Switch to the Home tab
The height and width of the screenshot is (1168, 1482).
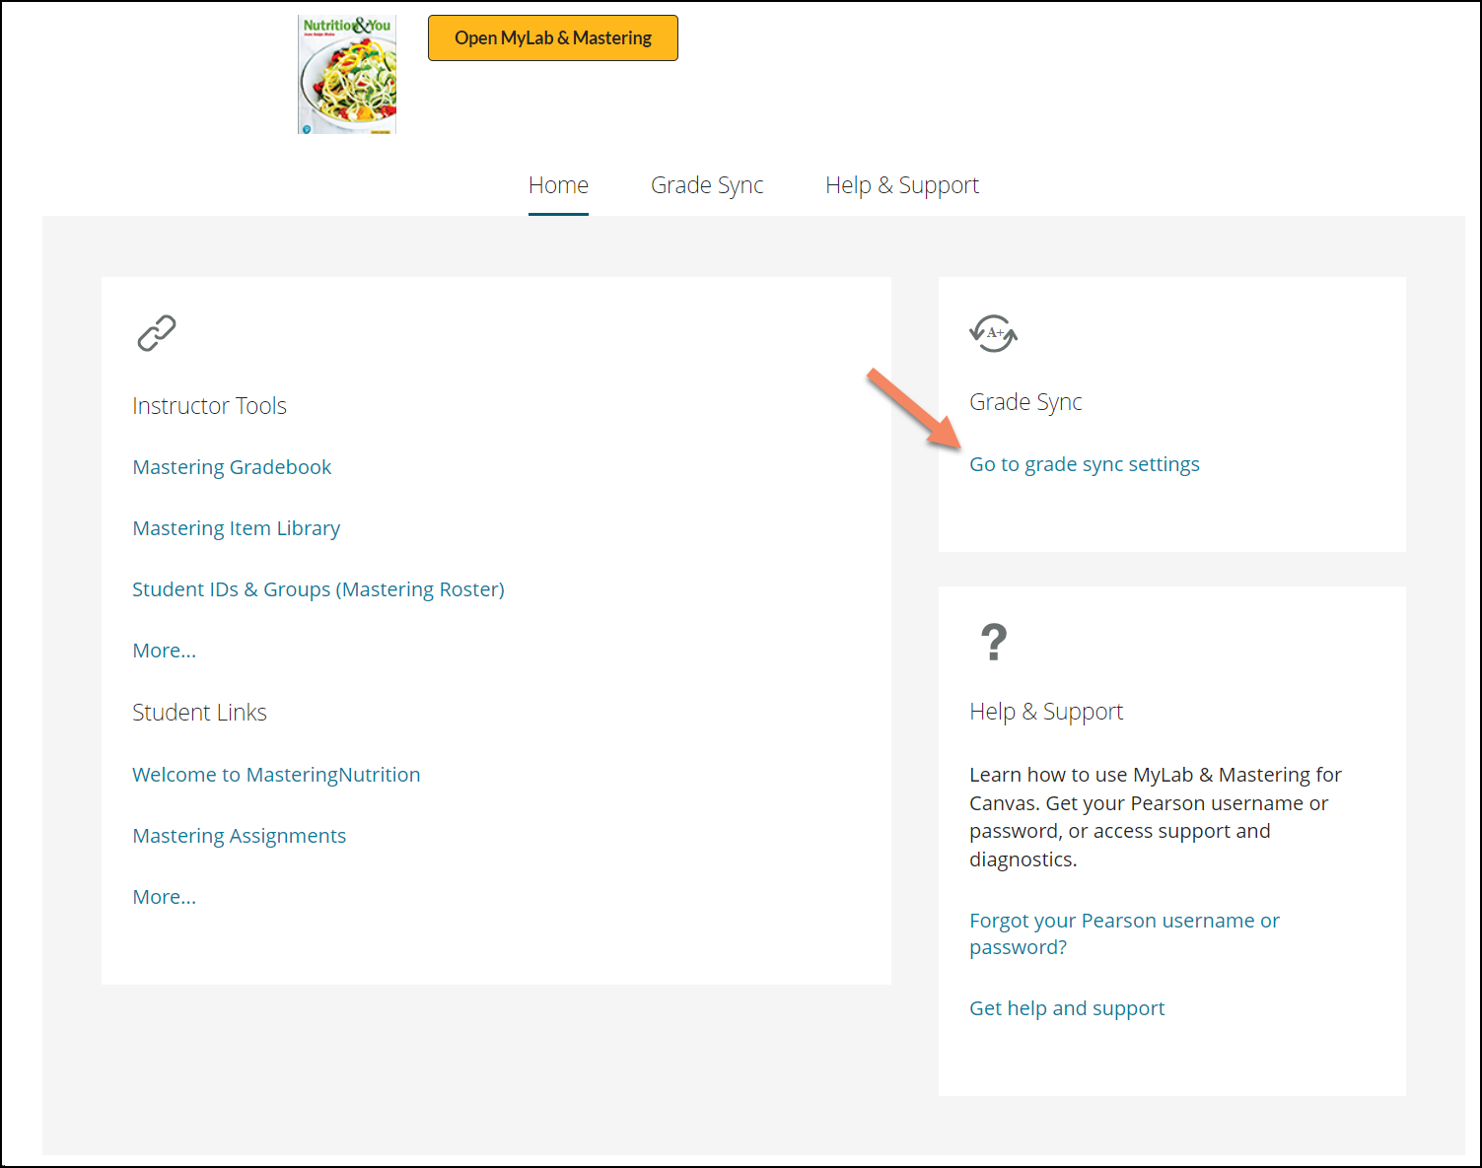click(x=558, y=185)
